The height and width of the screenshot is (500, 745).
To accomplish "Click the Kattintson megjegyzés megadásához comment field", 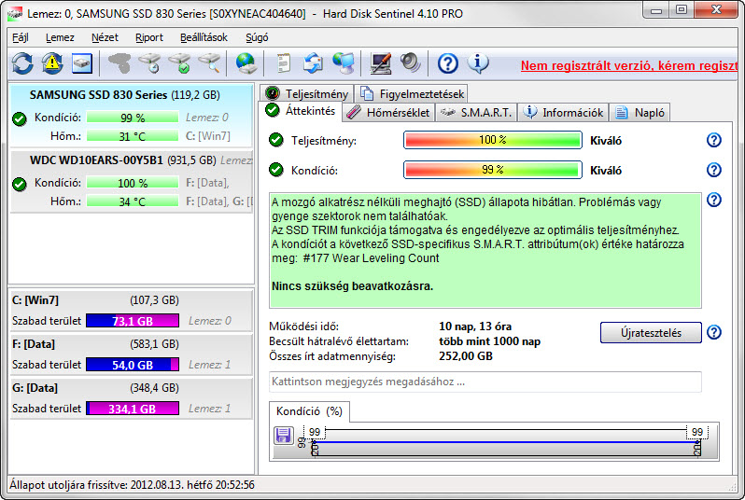I will click(485, 382).
